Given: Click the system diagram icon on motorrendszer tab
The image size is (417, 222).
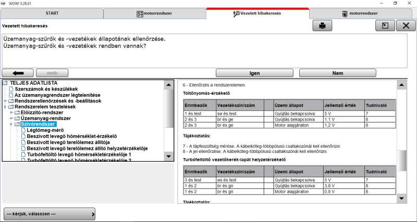Looking at the screenshot, I should point(140,14).
